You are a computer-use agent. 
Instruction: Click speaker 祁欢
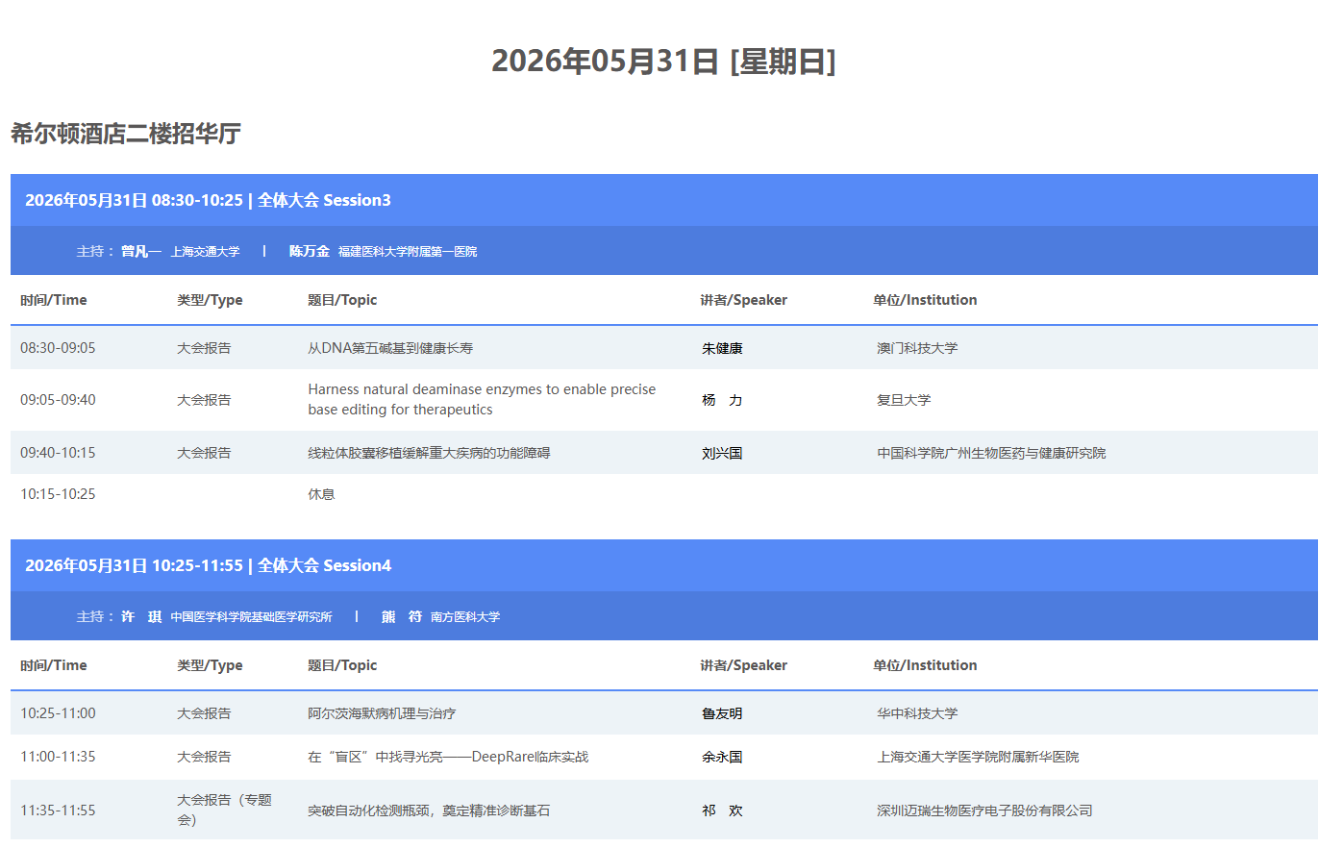click(x=722, y=811)
